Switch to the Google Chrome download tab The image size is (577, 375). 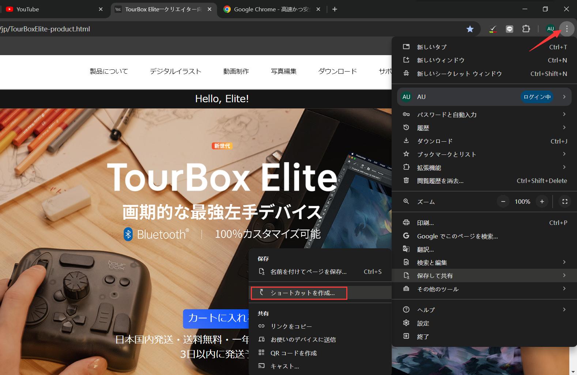point(272,9)
